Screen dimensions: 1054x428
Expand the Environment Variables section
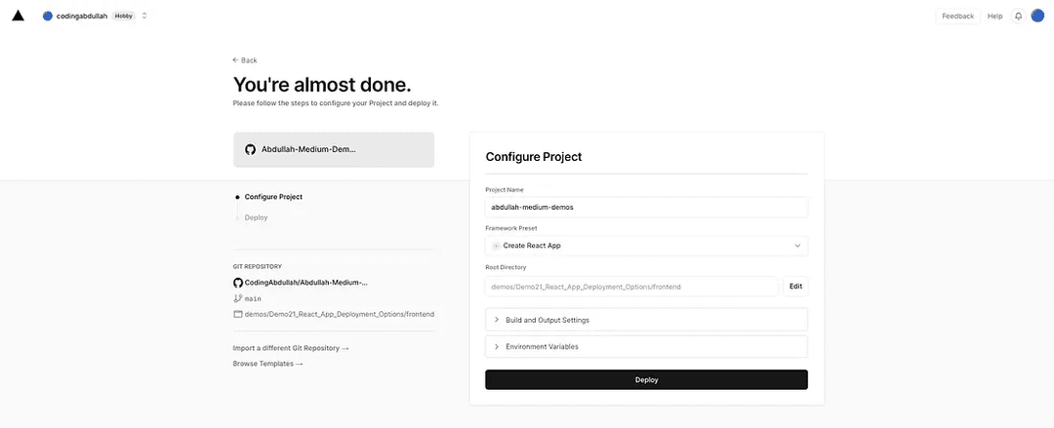tap(646, 346)
